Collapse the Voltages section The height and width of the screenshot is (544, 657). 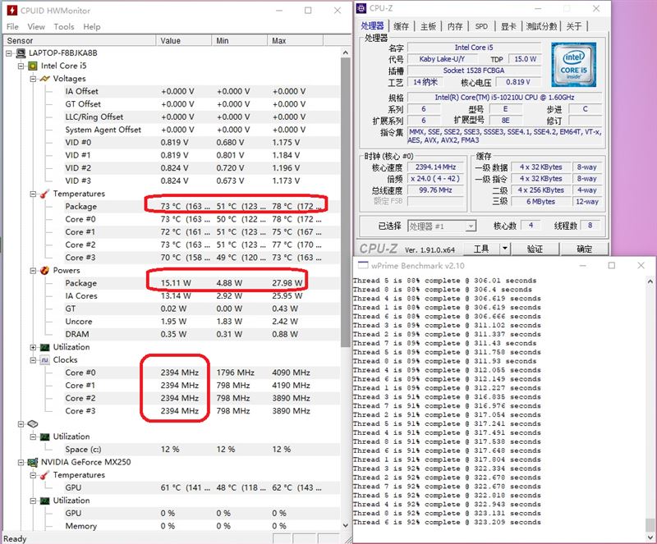click(33, 79)
